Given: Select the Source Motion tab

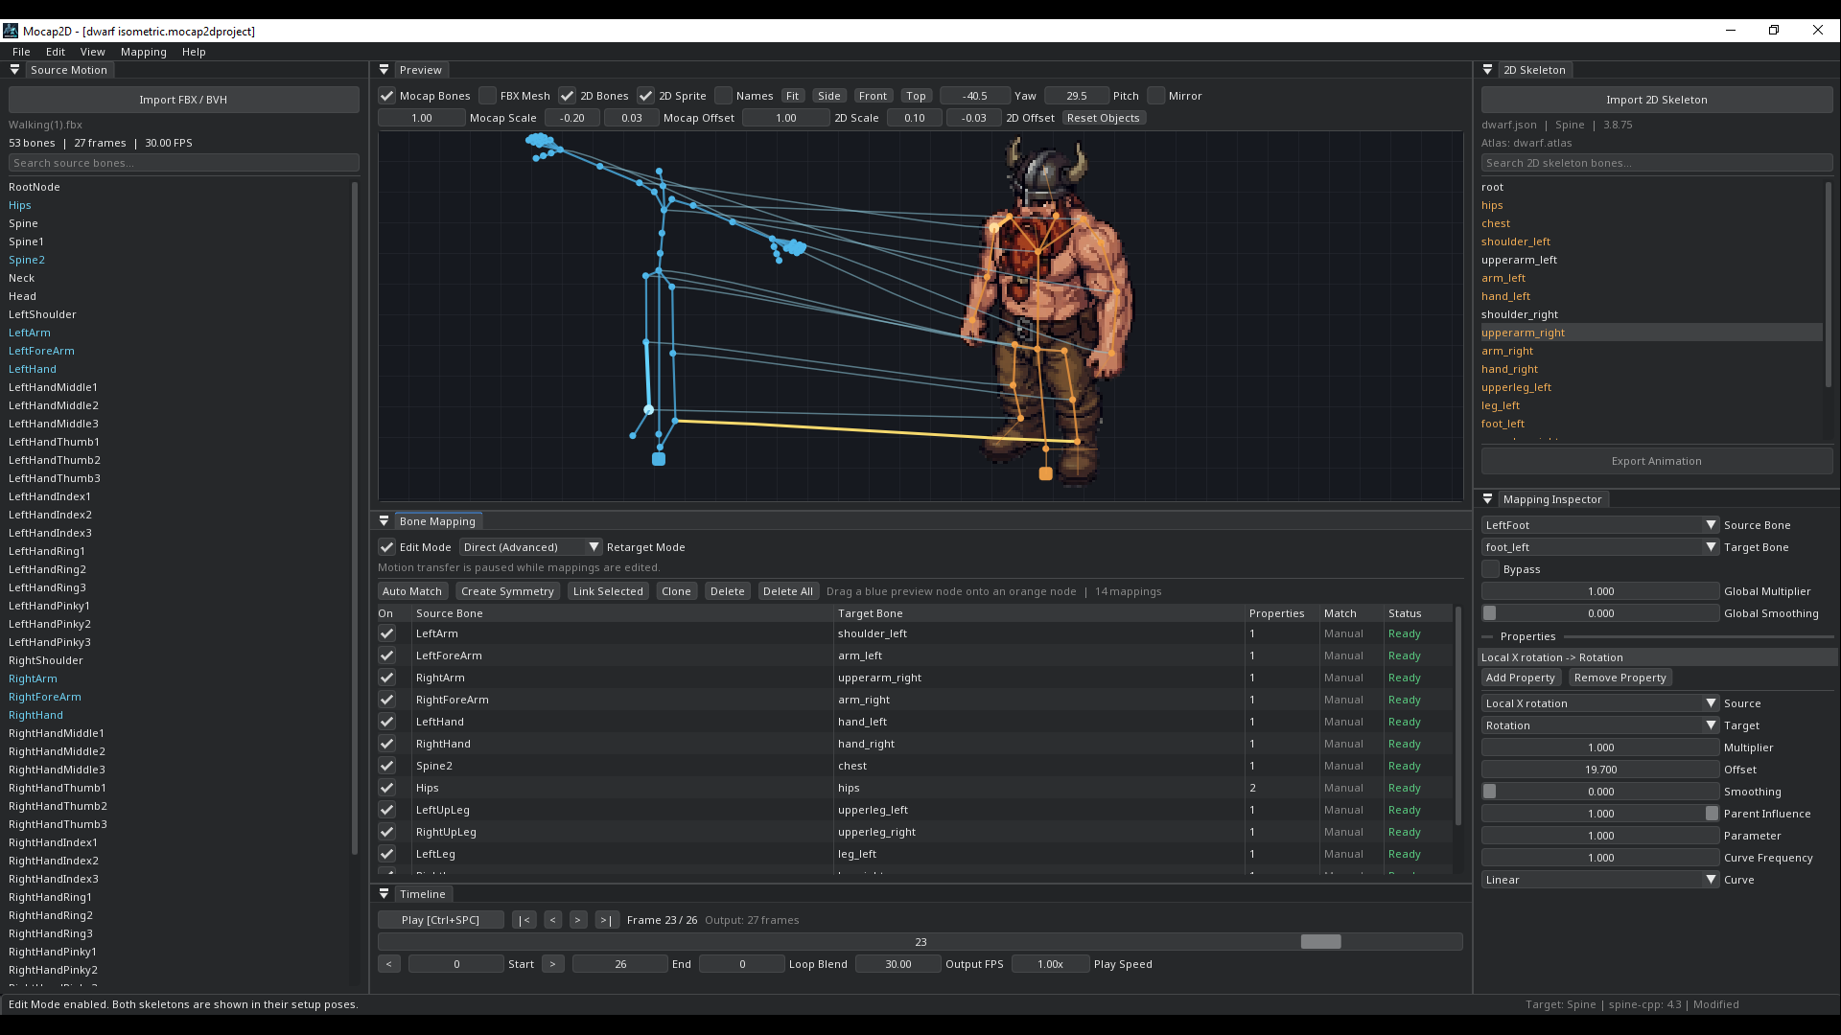Looking at the screenshot, I should [x=69, y=70].
